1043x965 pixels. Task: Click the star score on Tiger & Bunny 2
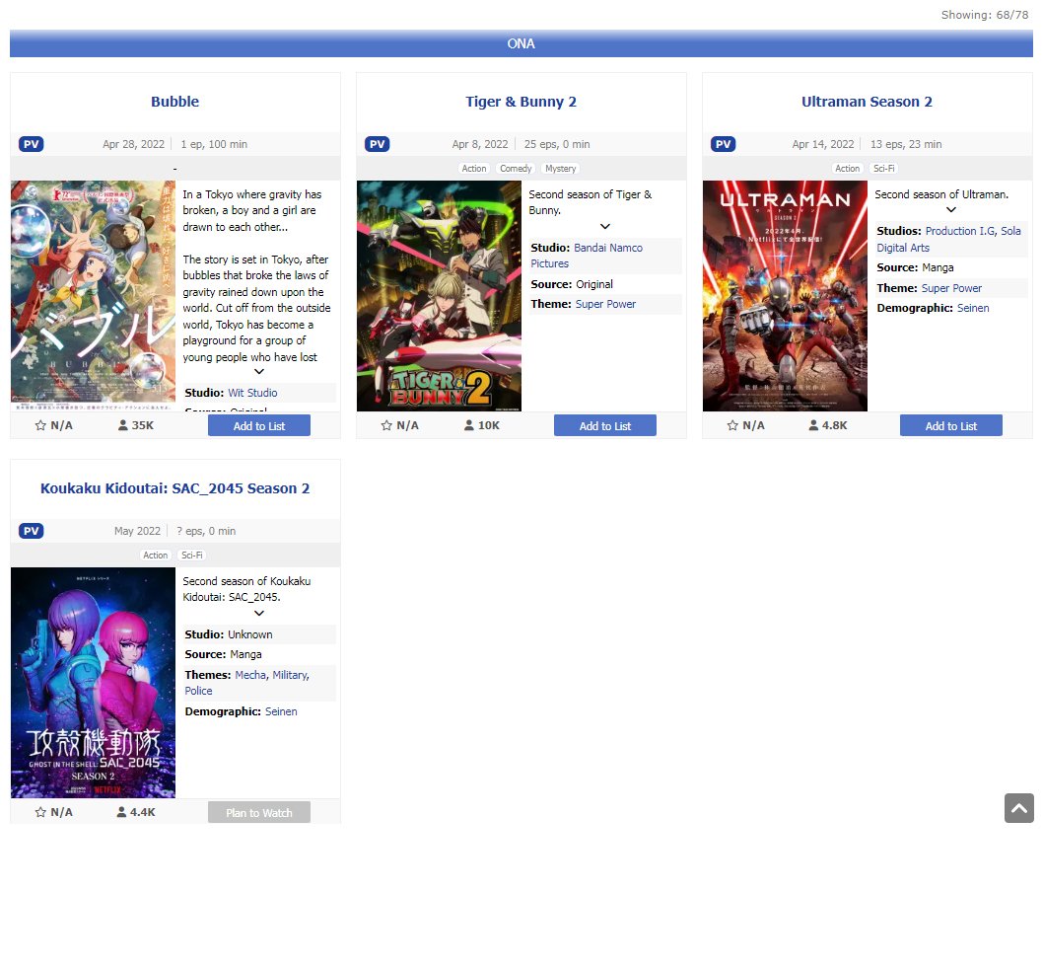click(400, 425)
